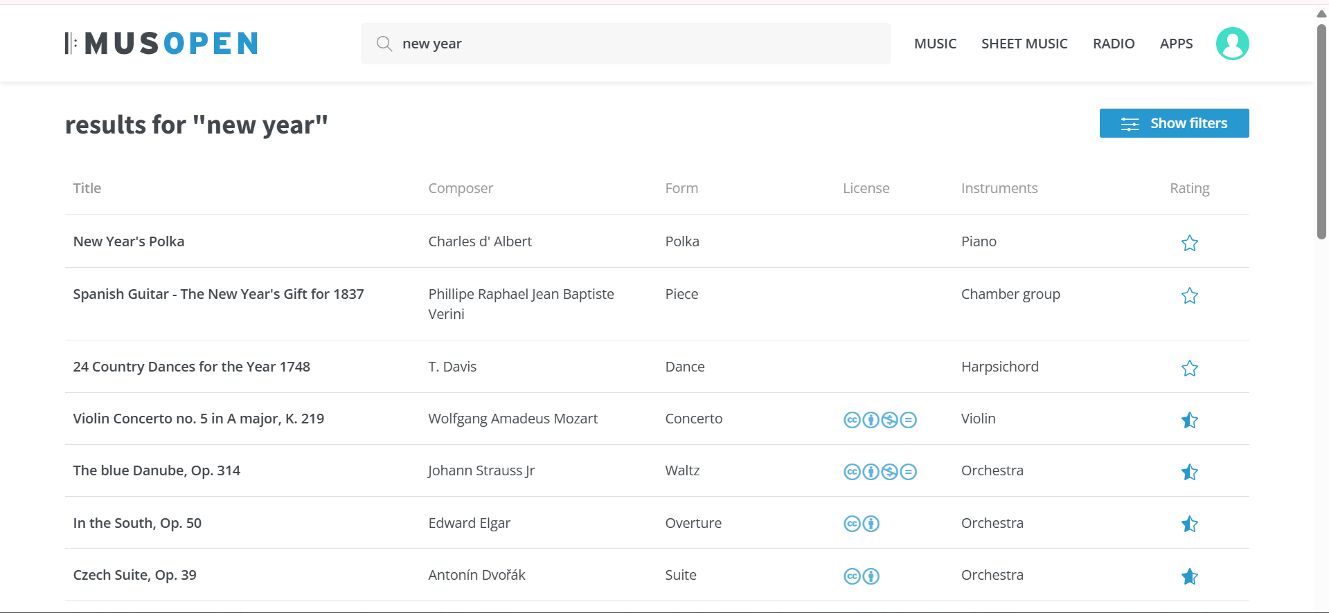The height and width of the screenshot is (613, 1329).
Task: Toggle star rating for In the South
Action: 1189,524
